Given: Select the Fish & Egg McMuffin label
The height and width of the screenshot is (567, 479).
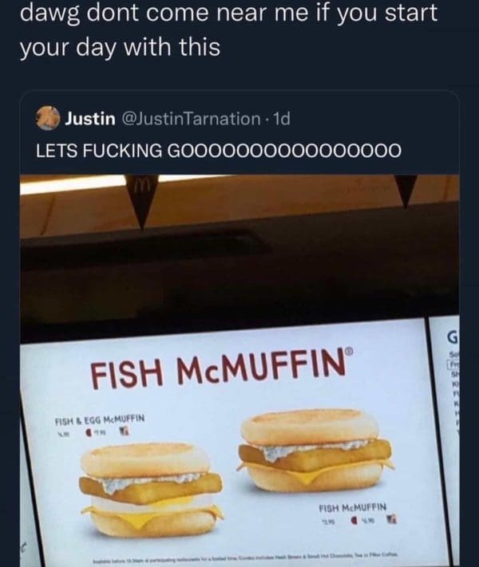Looking at the screenshot, I should tap(99, 415).
